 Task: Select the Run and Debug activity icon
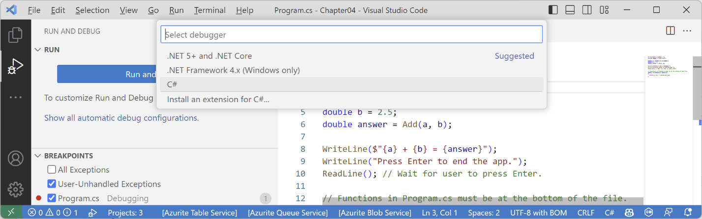tap(15, 66)
